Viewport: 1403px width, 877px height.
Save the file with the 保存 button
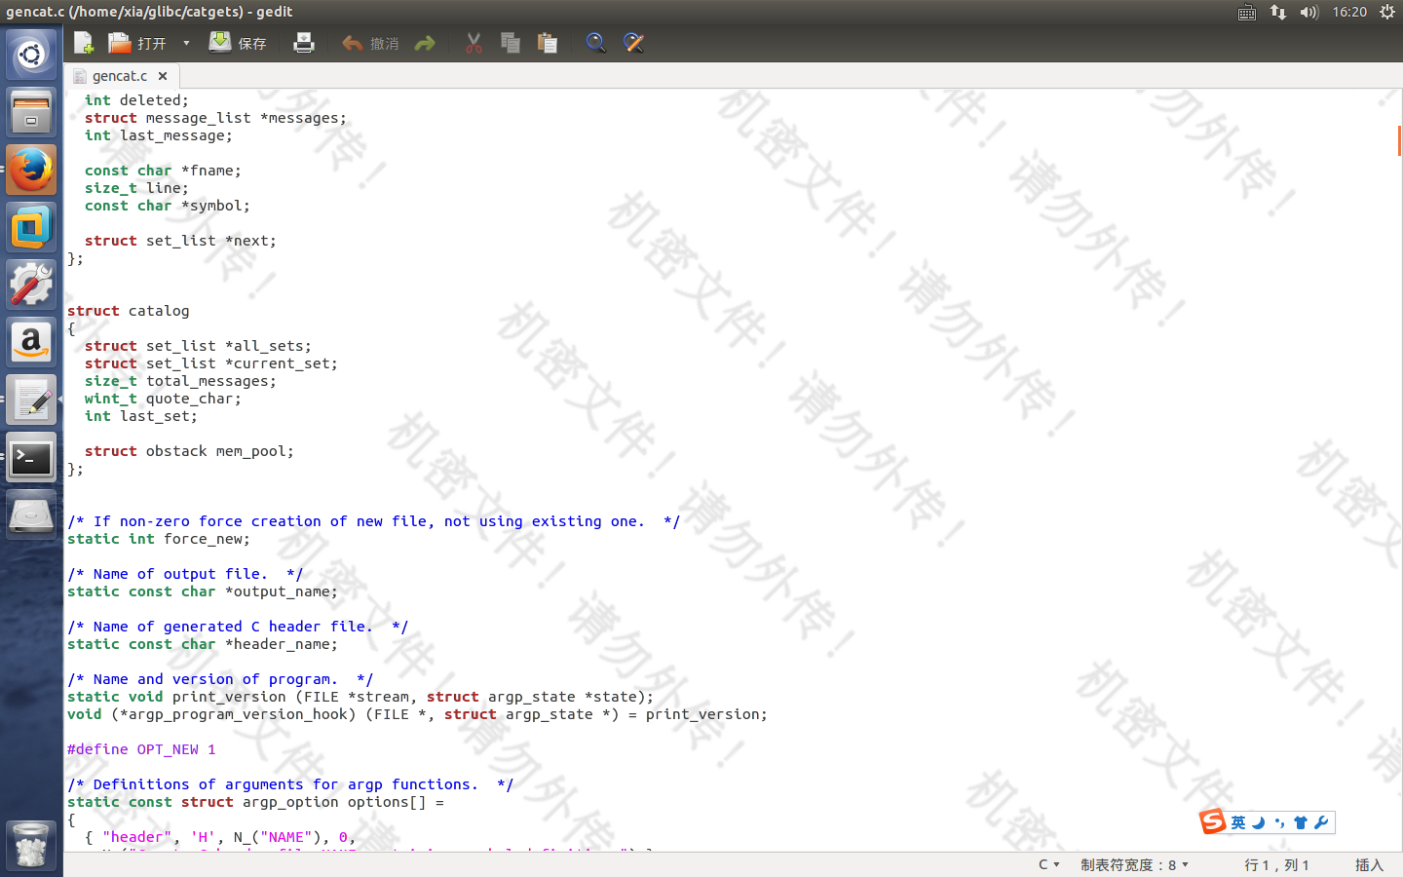click(x=238, y=43)
